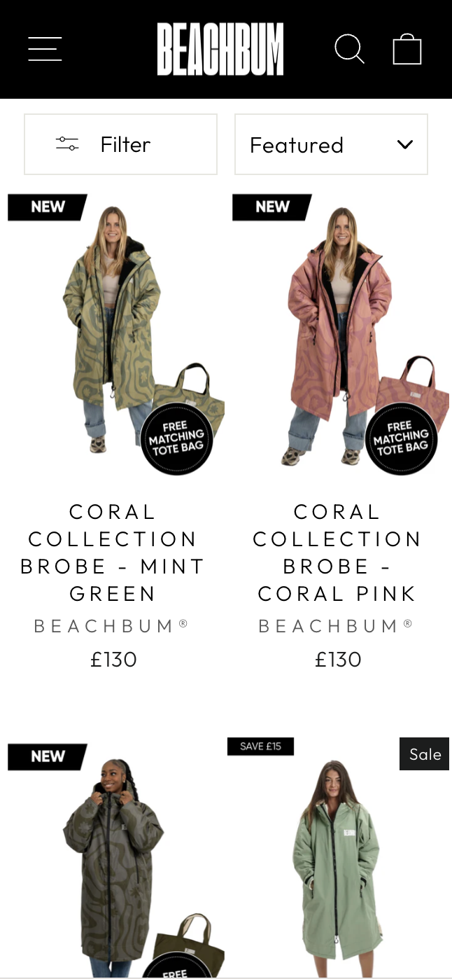Open Coral Collection Brobe - Mint Green title
452x979 pixels.
pos(113,553)
